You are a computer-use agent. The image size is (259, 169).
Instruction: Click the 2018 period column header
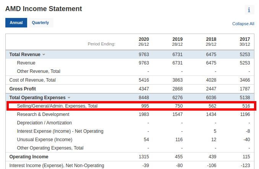(x=211, y=42)
